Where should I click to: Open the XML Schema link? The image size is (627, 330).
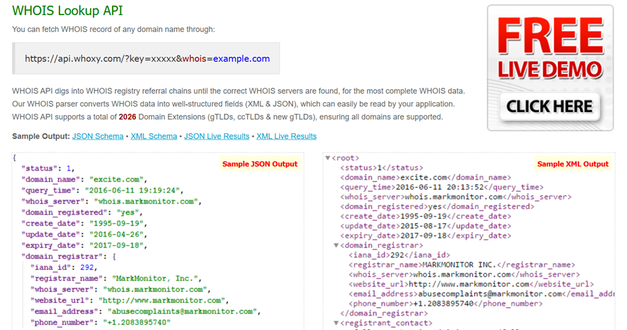[x=154, y=136]
